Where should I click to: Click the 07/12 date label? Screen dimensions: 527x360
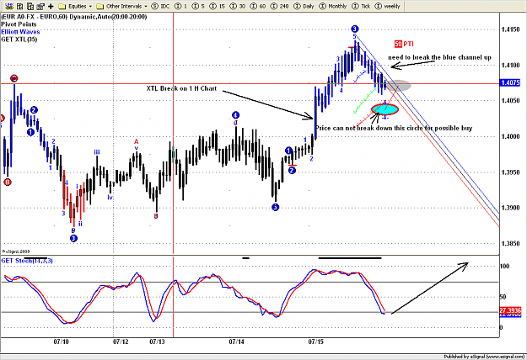pyautogui.click(x=121, y=341)
